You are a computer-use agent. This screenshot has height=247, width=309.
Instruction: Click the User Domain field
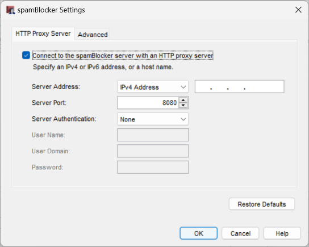click(x=153, y=151)
